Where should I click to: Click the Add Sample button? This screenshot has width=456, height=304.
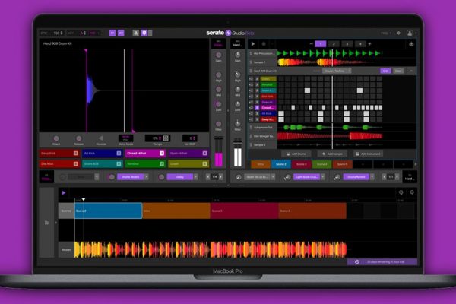click(332, 154)
